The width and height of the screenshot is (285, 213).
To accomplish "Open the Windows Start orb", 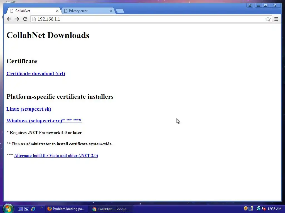I will (8, 208).
